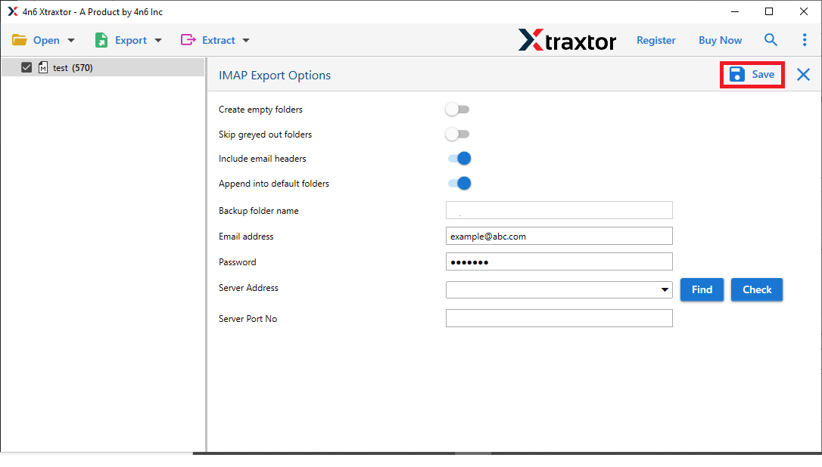Click the 4n6 Xtraxtor title bar icon
Image resolution: width=822 pixels, height=467 pixels.
[13, 11]
